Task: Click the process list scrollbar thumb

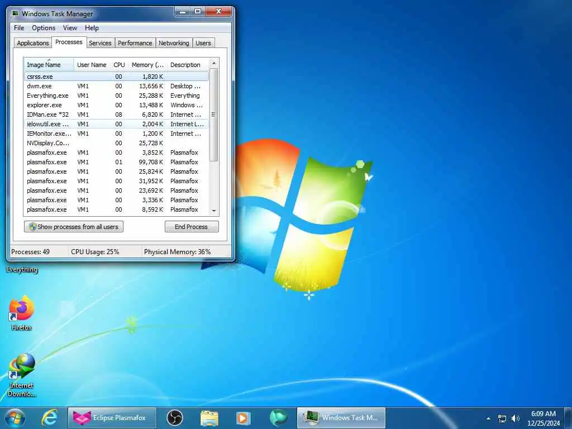Action: tap(214, 115)
